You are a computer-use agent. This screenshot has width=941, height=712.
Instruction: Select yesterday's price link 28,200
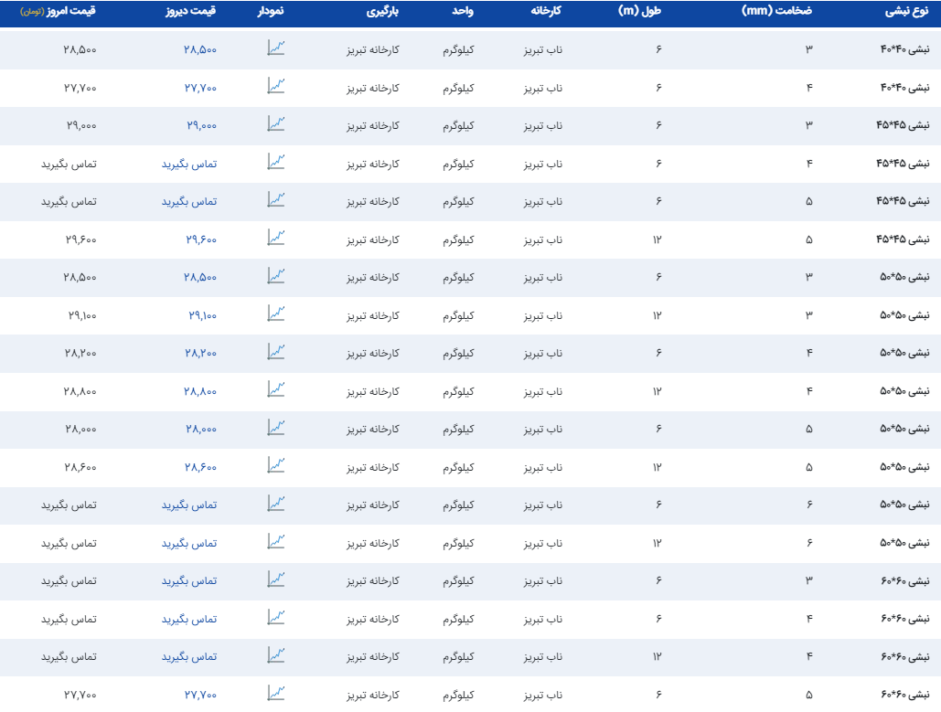(200, 353)
